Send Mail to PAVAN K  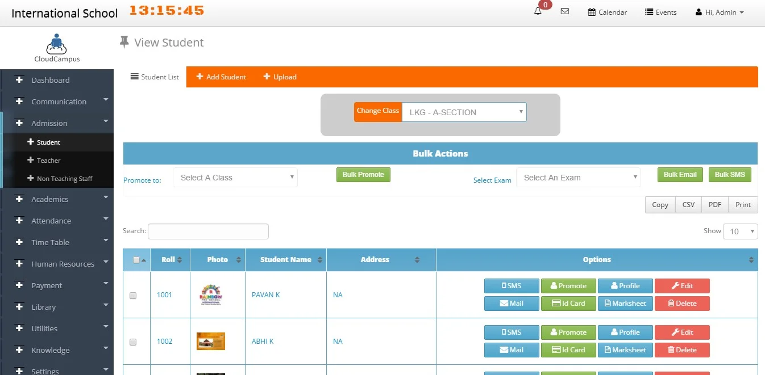512,304
